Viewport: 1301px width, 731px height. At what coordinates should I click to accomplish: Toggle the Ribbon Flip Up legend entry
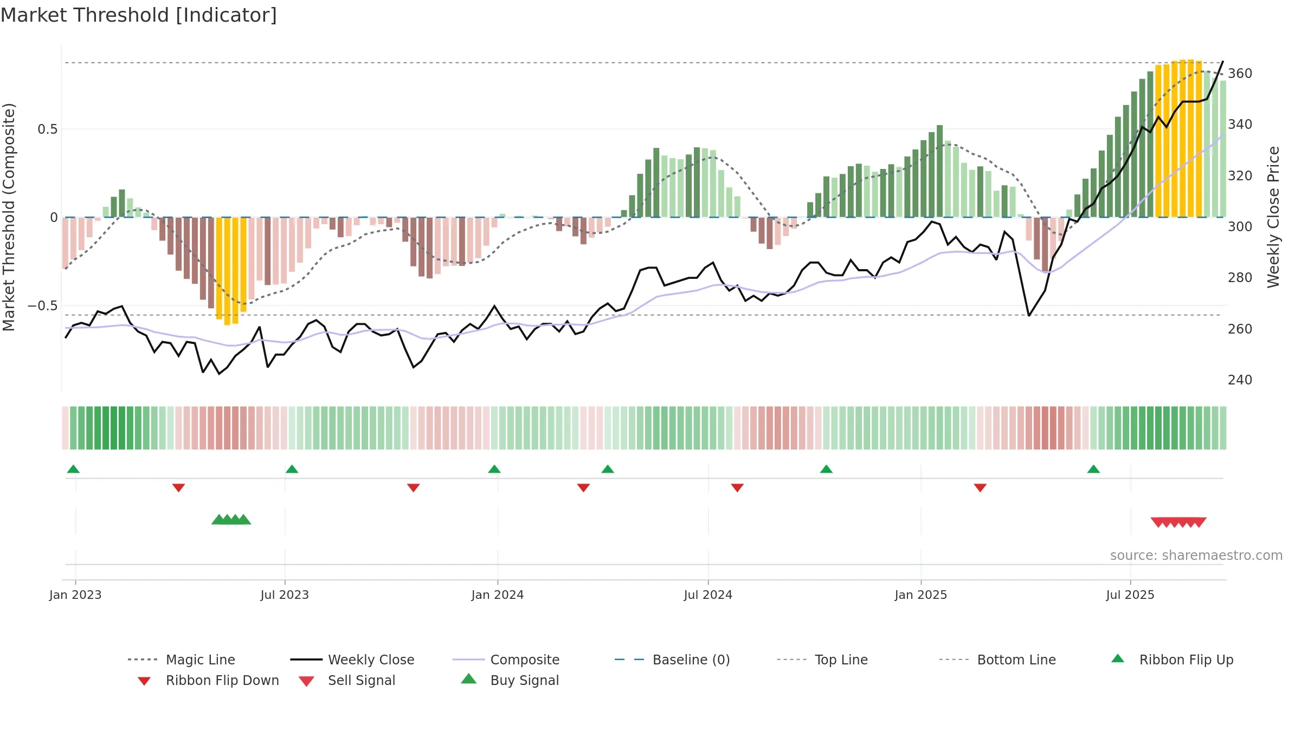point(1172,660)
